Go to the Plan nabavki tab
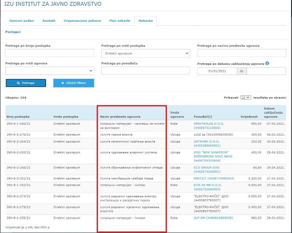 119,21
